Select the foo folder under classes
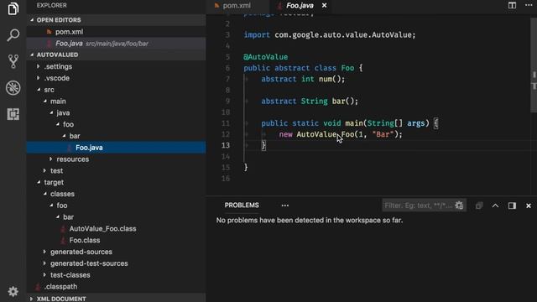Image resolution: width=537 pixels, height=302 pixels. click(x=117, y=206)
